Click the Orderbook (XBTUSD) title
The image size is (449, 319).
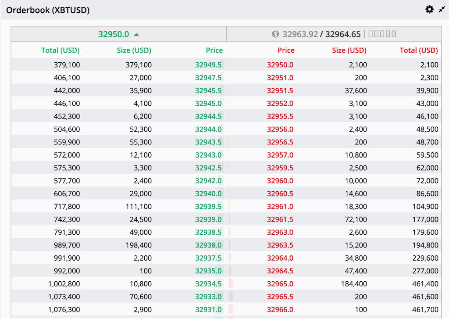(48, 10)
